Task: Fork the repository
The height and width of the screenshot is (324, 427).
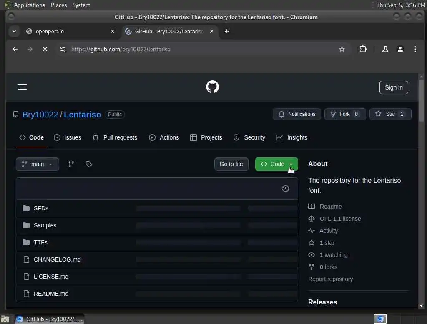Action: pos(345,114)
